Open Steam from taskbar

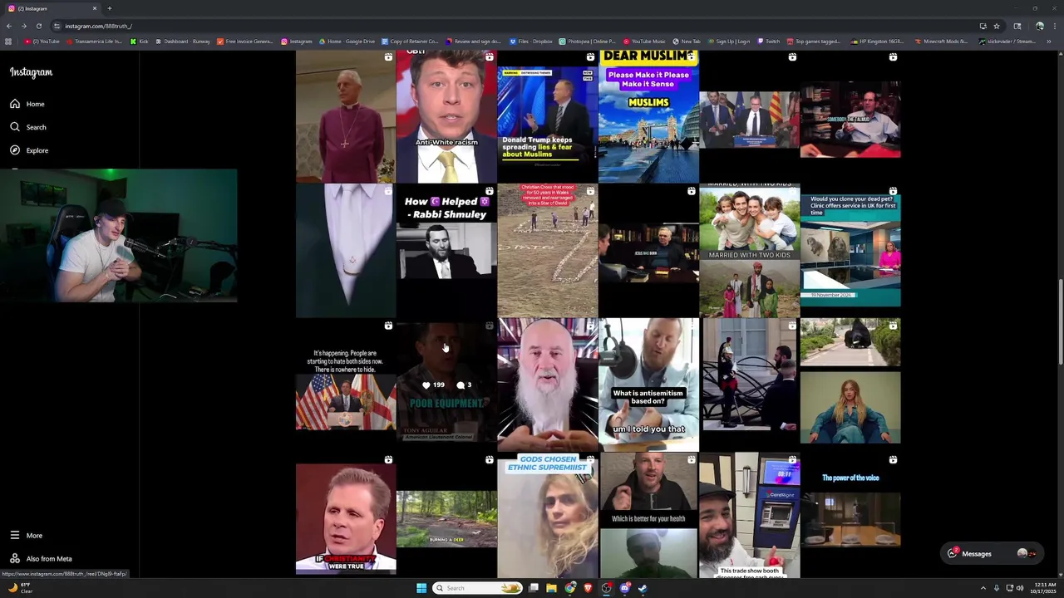tap(643, 588)
